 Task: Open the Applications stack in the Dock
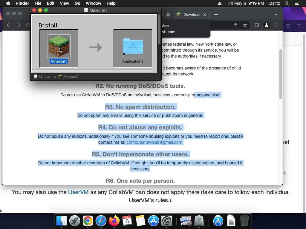[x=218, y=221]
